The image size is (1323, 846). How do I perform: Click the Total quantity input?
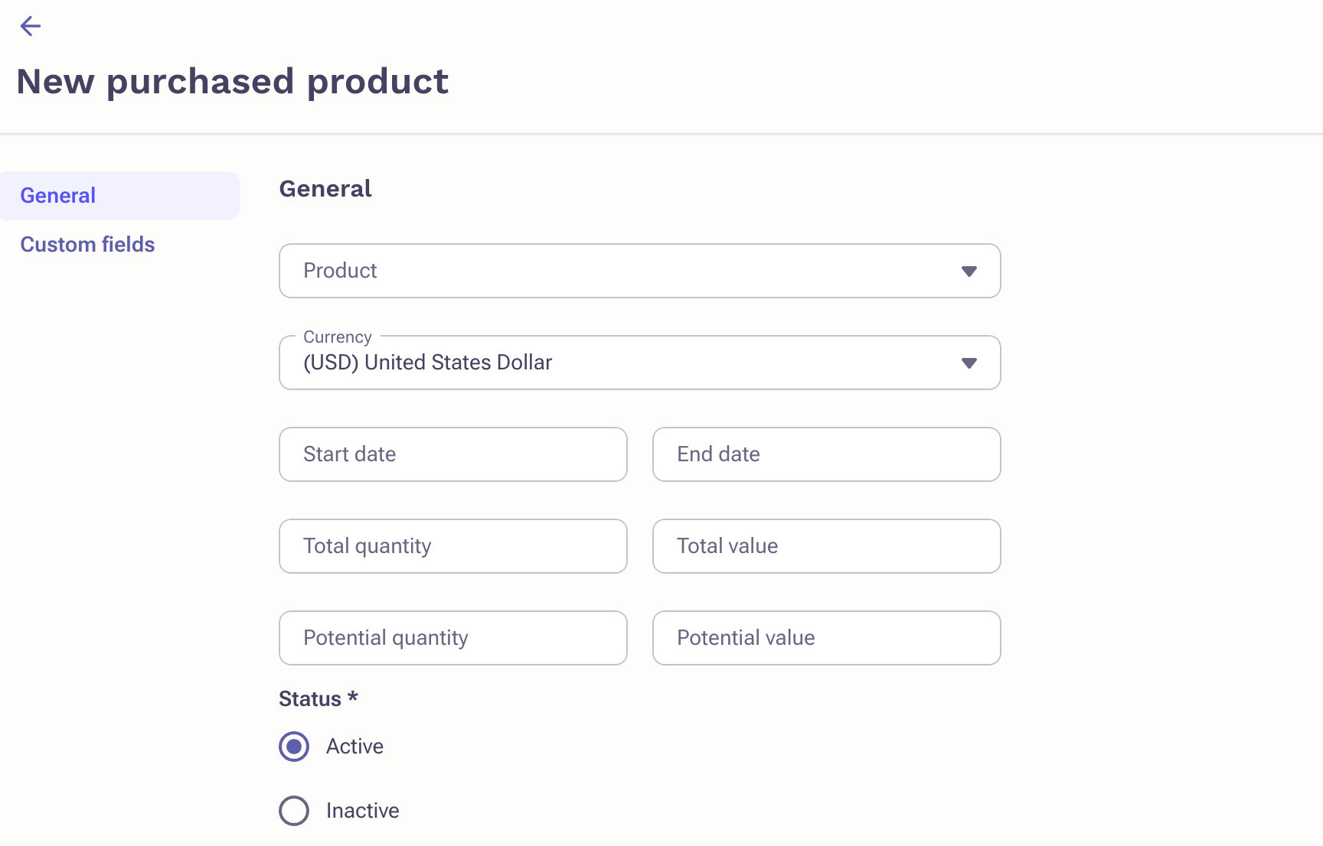(453, 546)
